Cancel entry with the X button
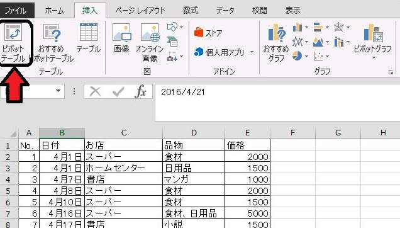This screenshot has width=400, height=228. [x=96, y=91]
